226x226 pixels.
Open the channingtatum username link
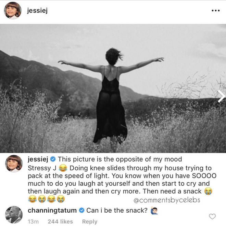[x=52, y=210]
